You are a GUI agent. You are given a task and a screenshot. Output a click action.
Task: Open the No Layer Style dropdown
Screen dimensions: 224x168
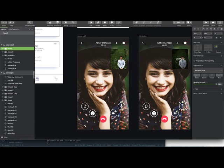point(208,70)
